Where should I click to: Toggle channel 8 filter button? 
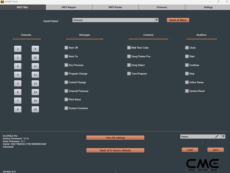coord(18,109)
